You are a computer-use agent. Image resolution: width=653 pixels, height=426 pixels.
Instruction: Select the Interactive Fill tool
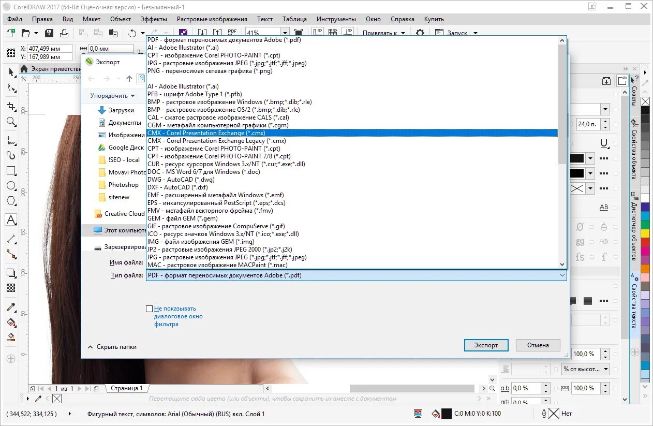10,322
